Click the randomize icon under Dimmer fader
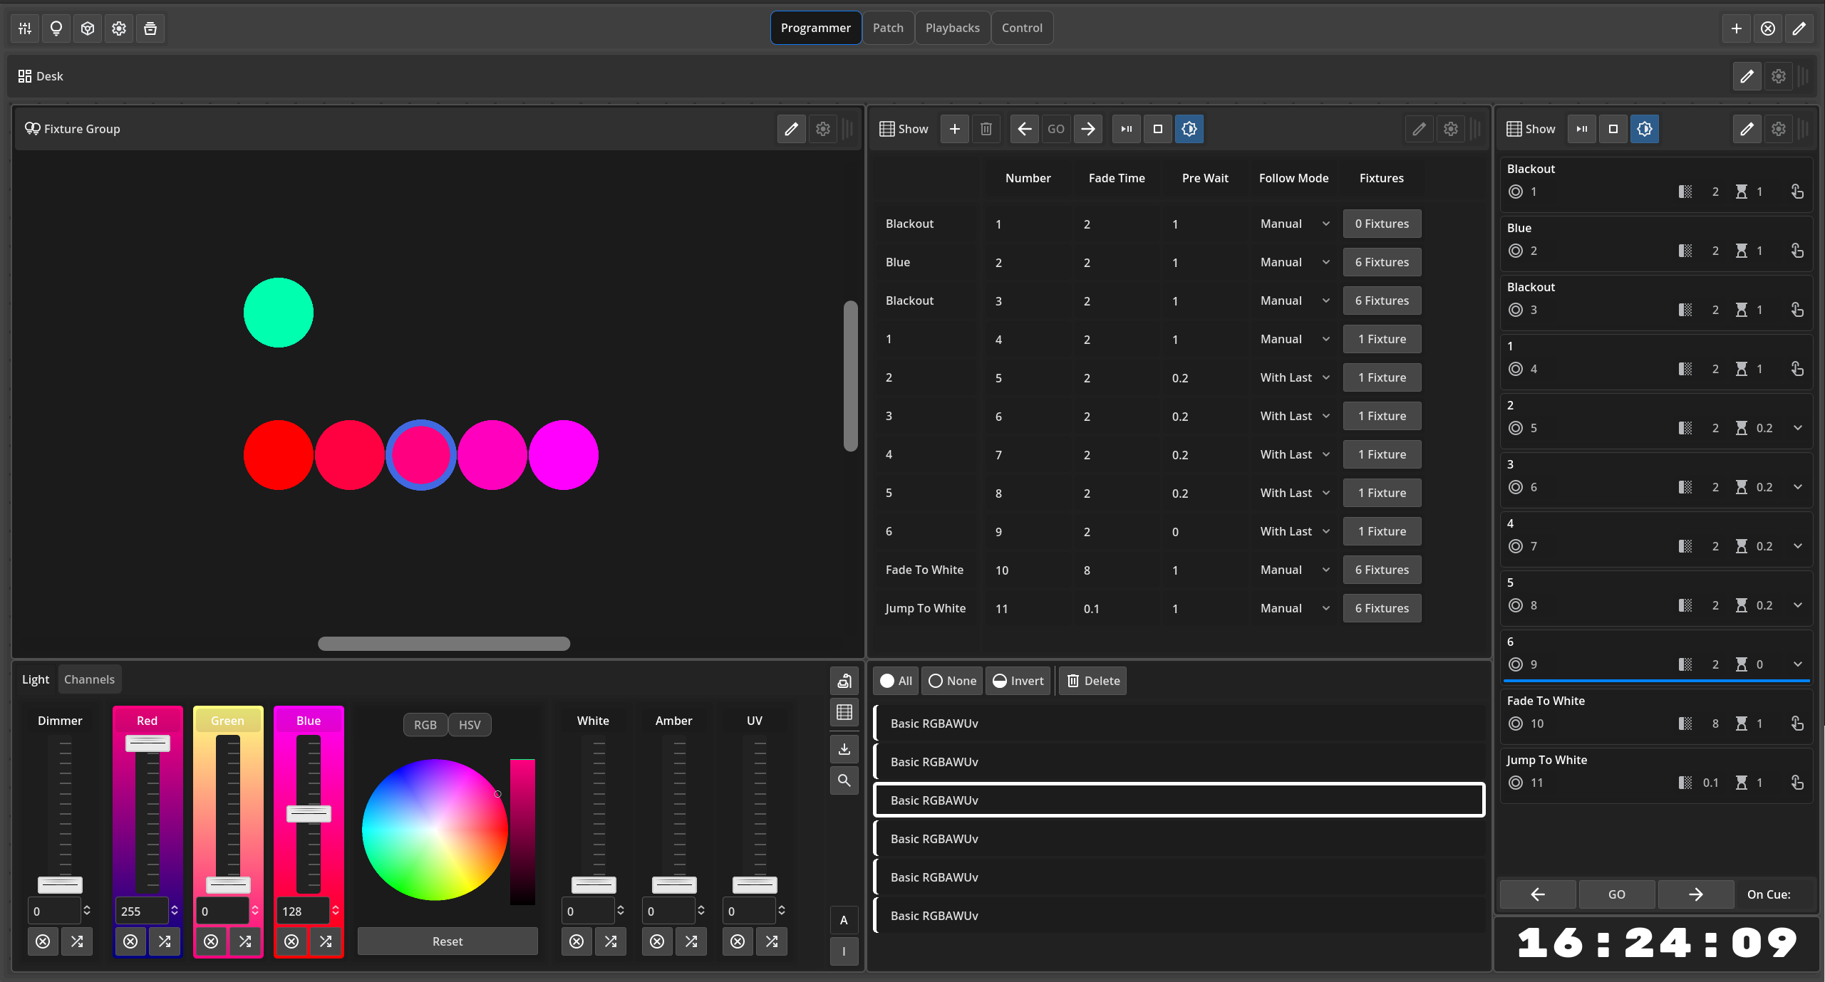The height and width of the screenshot is (982, 1825). click(x=77, y=941)
